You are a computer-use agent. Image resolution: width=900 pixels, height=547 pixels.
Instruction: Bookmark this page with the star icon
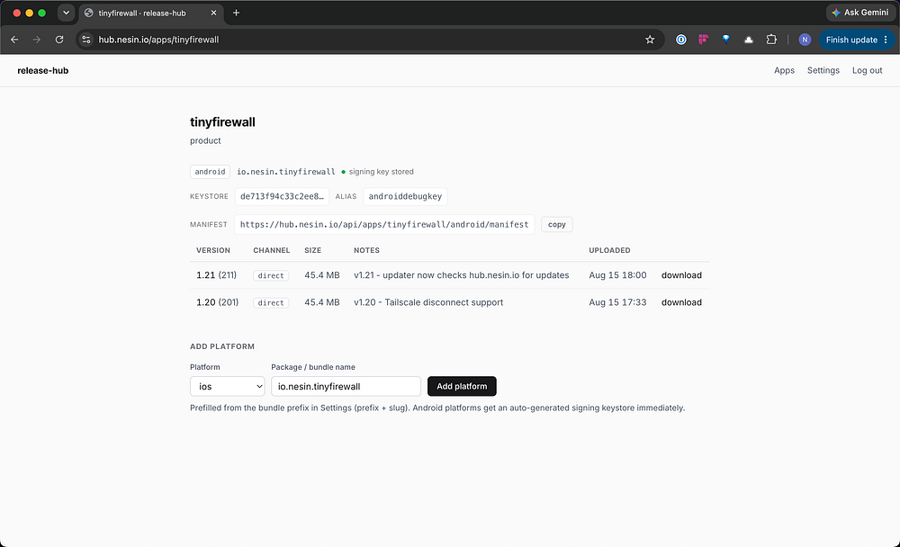pyautogui.click(x=650, y=40)
